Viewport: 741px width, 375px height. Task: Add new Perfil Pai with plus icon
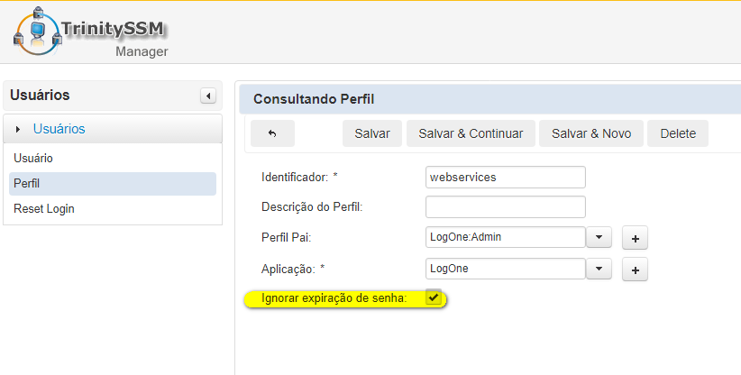pos(635,239)
